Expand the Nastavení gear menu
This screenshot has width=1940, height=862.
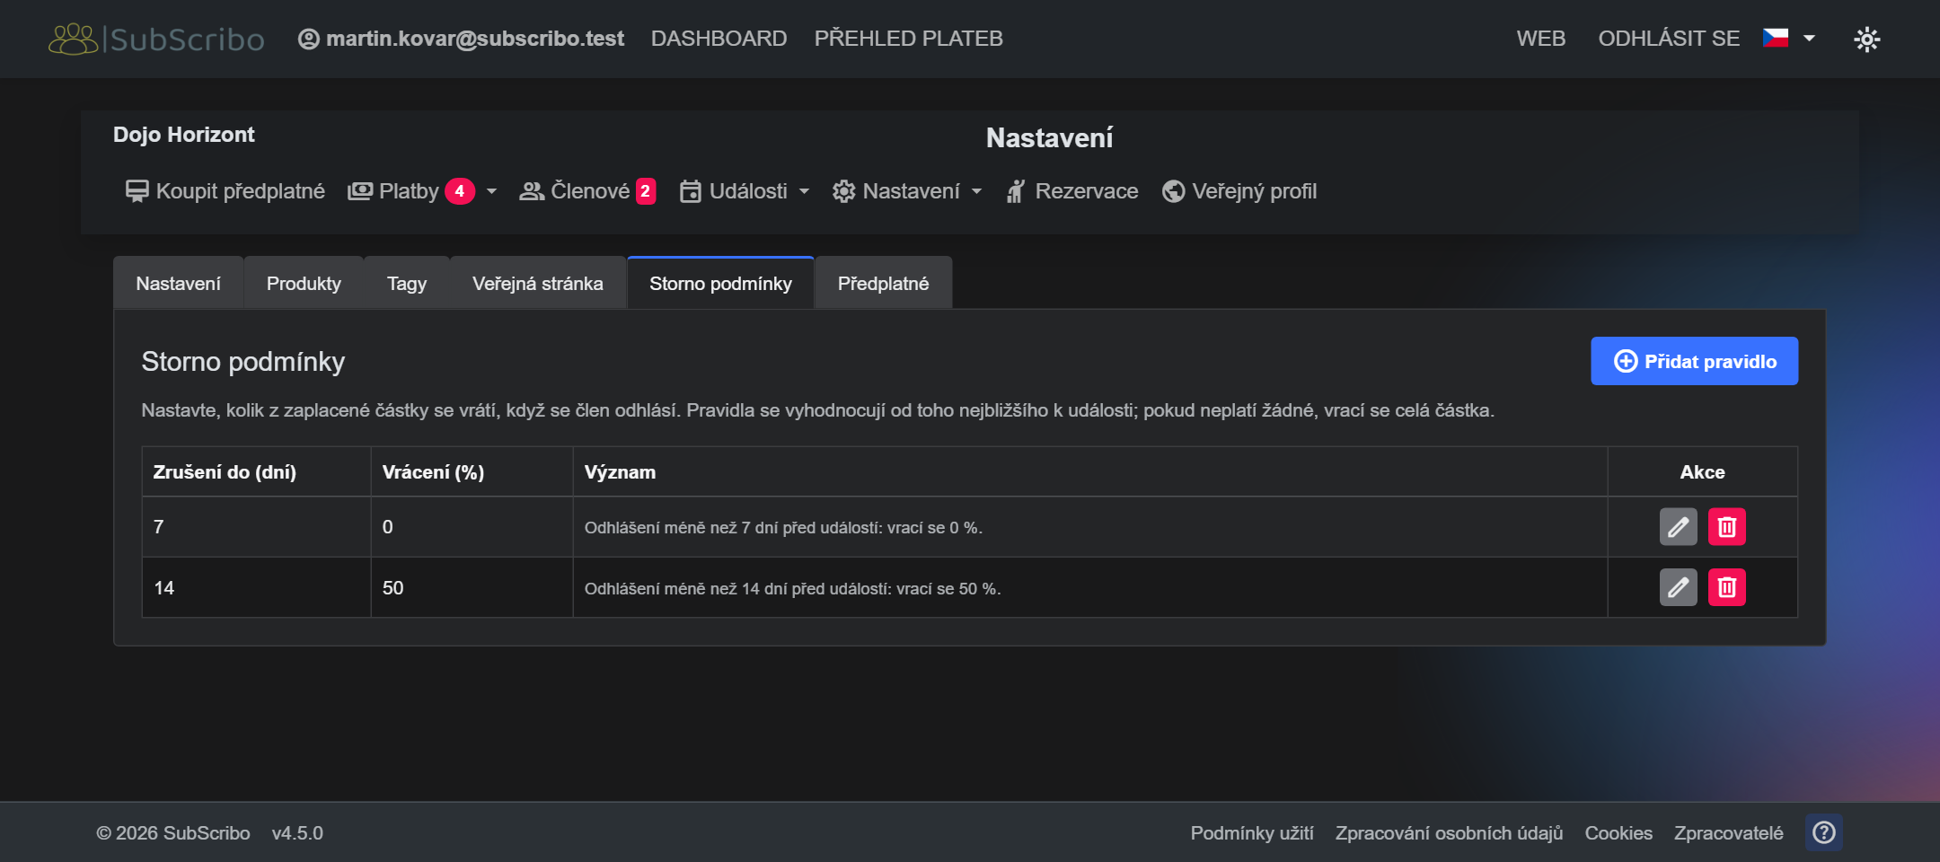point(907,191)
